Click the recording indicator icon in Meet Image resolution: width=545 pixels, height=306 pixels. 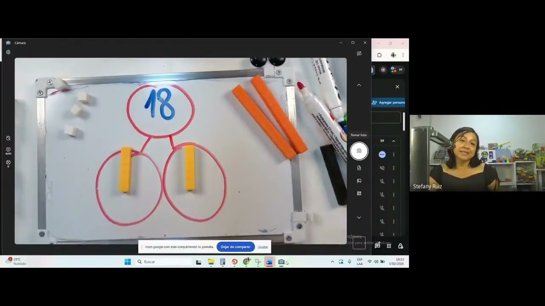point(383,70)
